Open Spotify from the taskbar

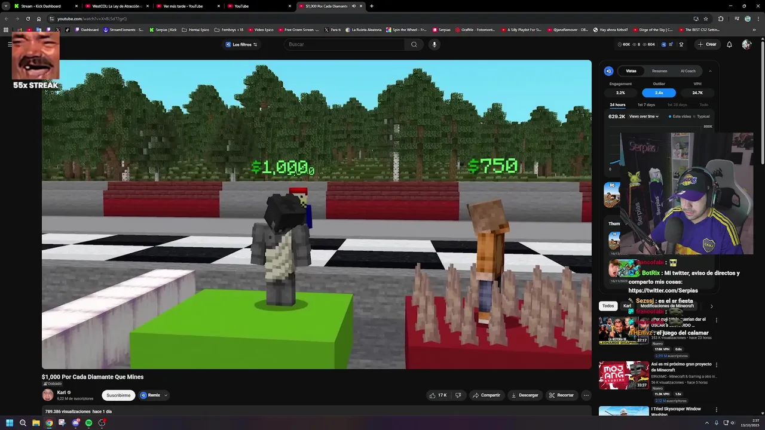(x=88, y=423)
